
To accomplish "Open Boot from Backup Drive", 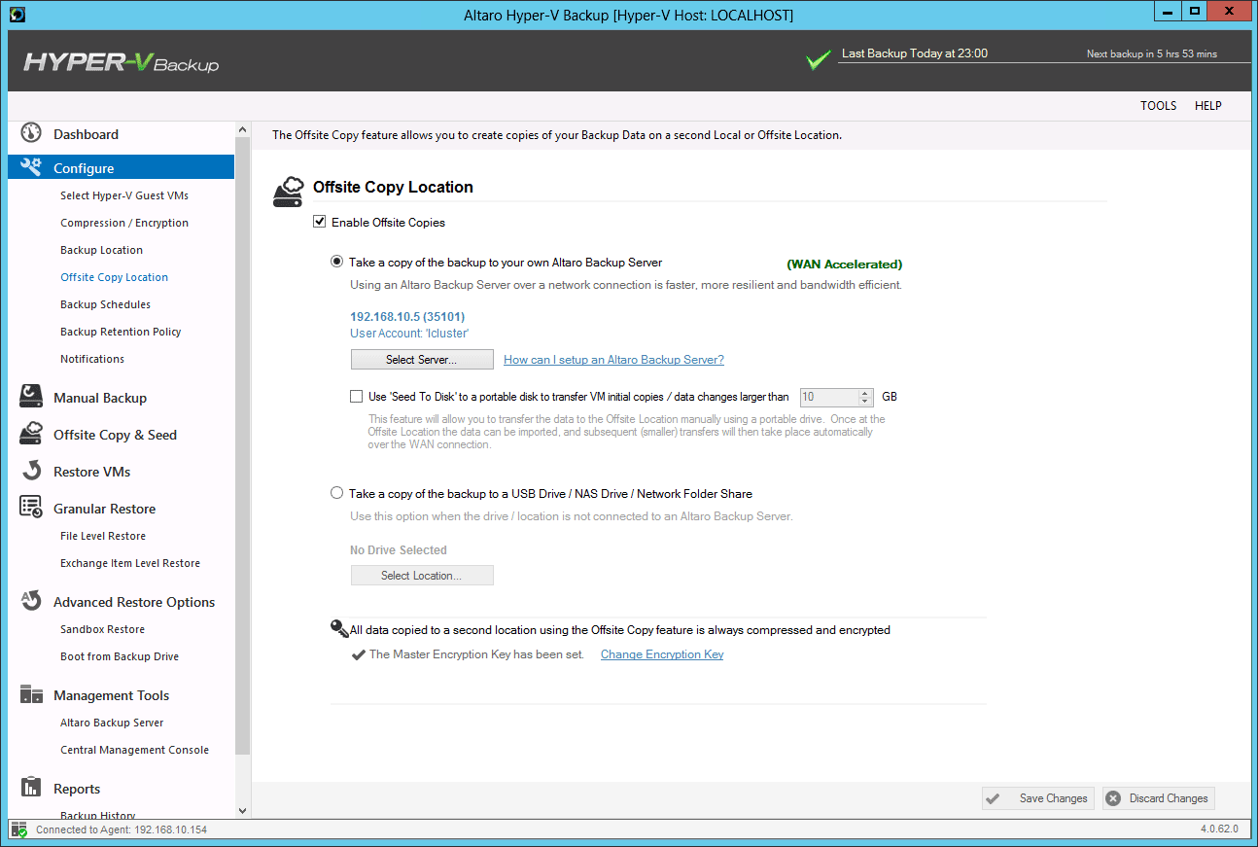I will [120, 656].
